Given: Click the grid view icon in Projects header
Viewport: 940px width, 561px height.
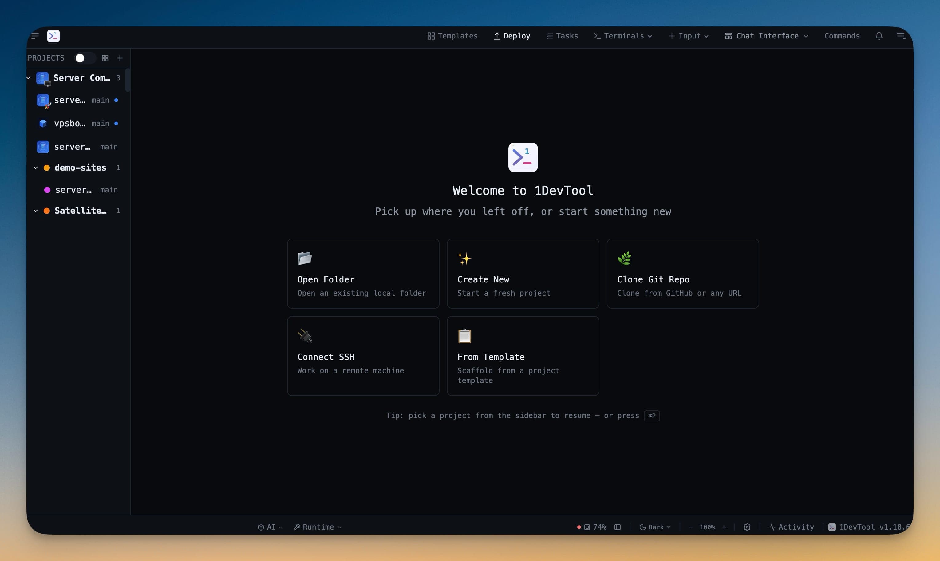Looking at the screenshot, I should coord(105,58).
